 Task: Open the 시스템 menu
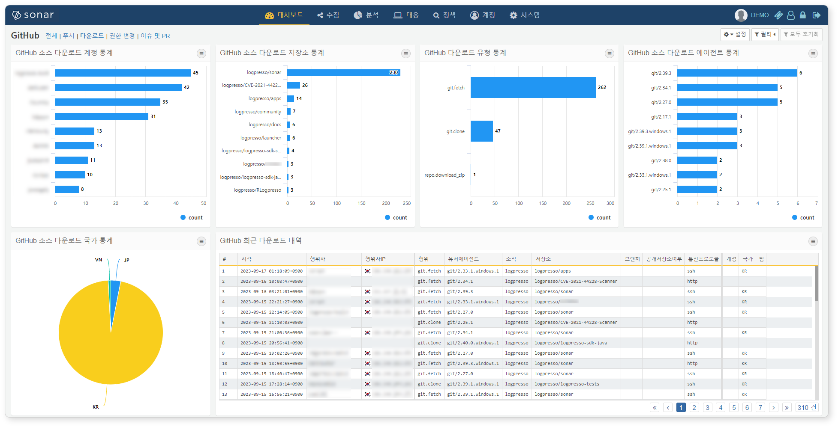pyautogui.click(x=525, y=15)
